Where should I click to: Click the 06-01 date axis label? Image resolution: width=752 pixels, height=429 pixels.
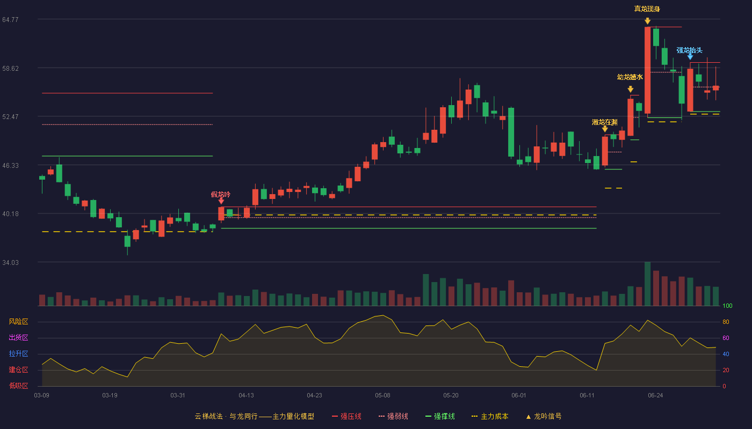click(519, 395)
